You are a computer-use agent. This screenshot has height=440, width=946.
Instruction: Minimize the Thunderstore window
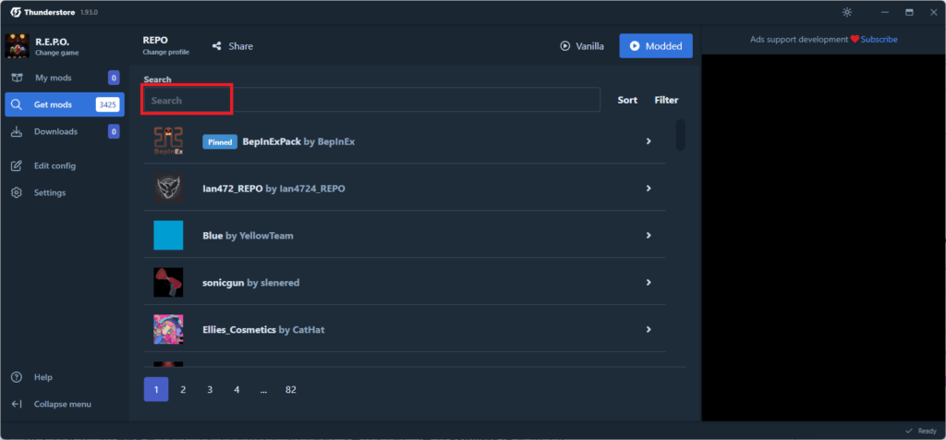(x=885, y=12)
